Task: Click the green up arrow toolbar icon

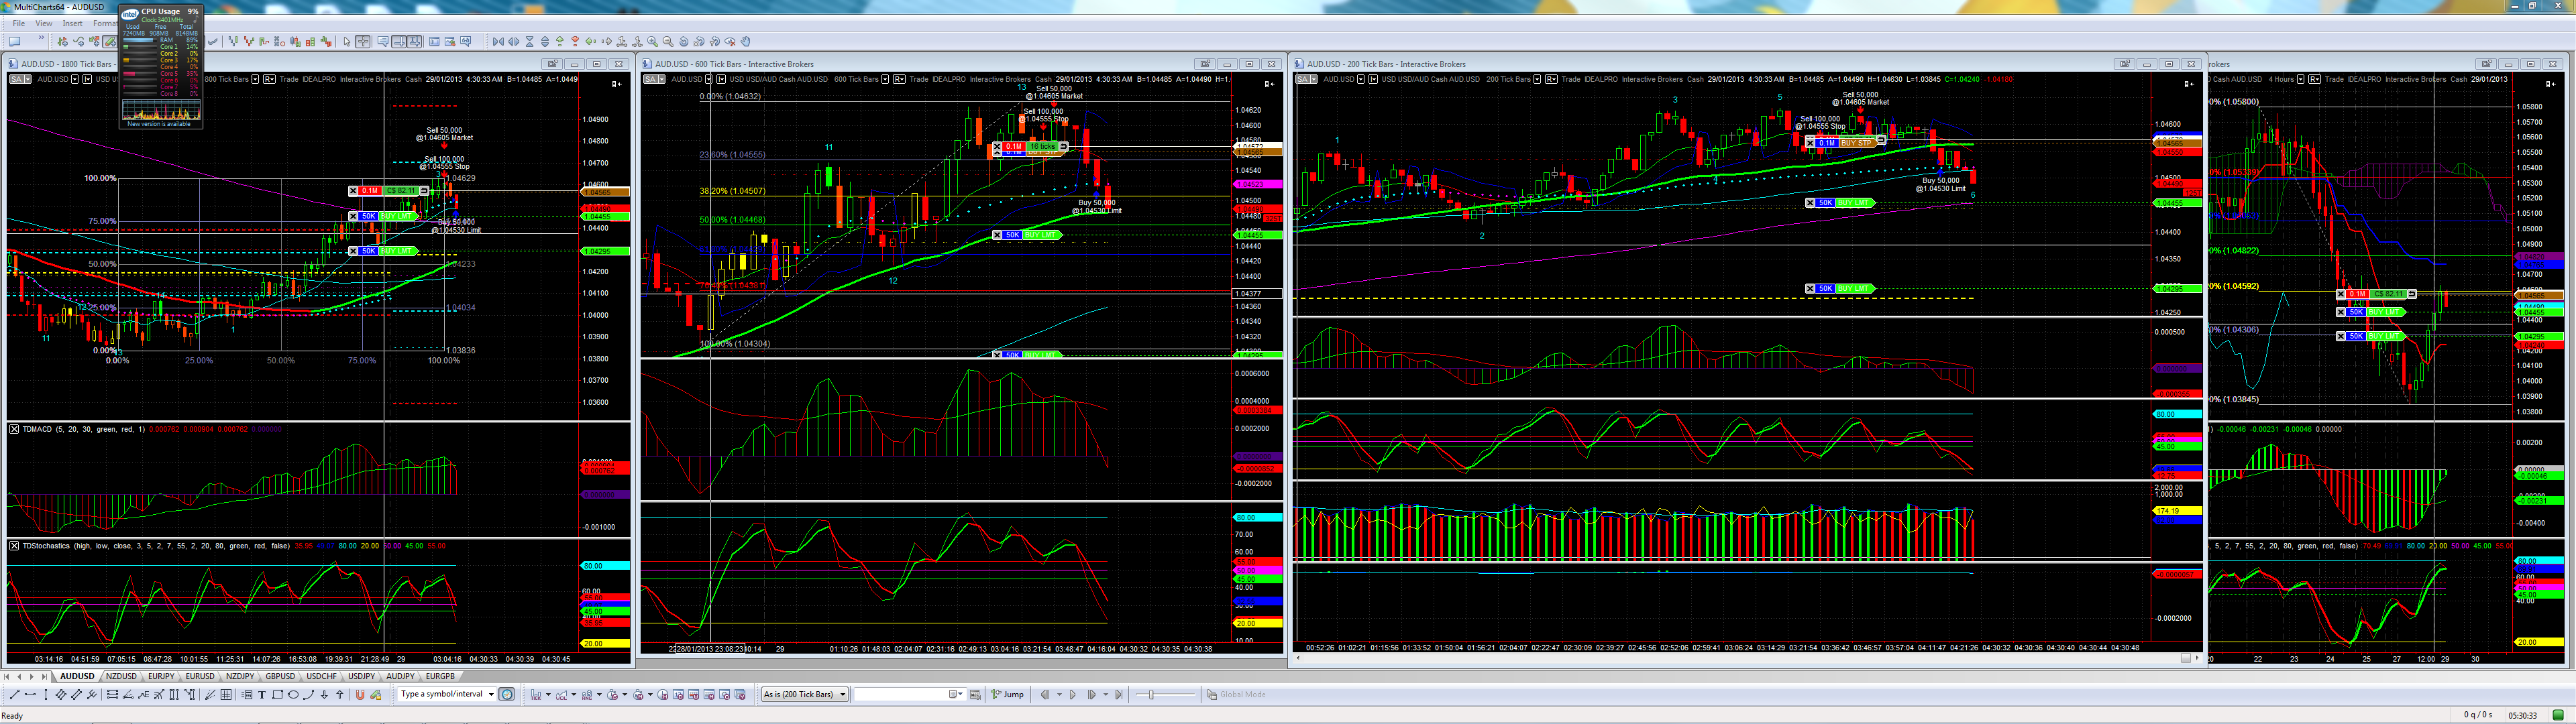Action: pyautogui.click(x=560, y=41)
